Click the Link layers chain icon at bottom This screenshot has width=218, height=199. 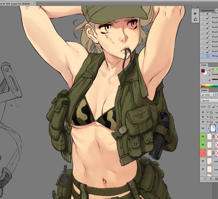coord(205,179)
